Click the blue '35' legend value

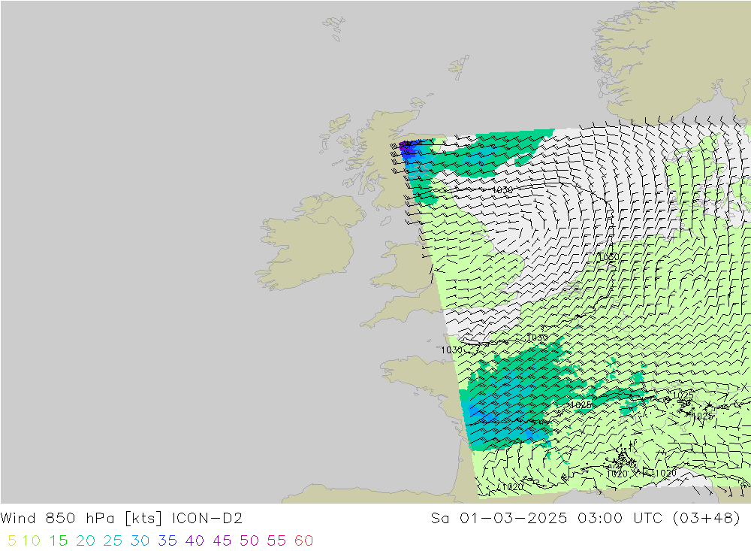pyautogui.click(x=167, y=541)
